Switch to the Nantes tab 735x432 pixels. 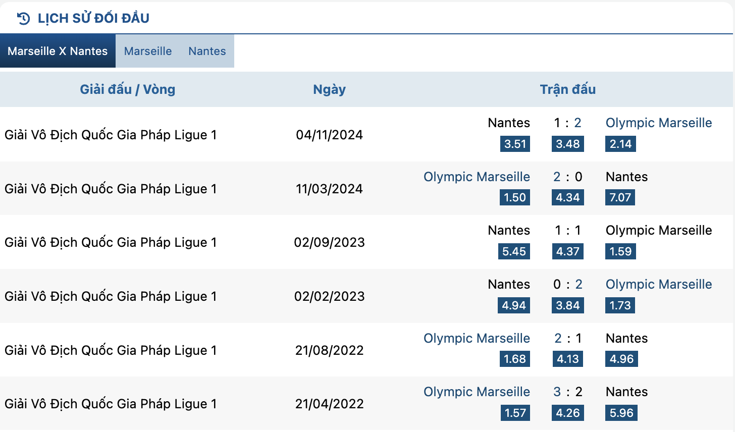click(x=207, y=51)
